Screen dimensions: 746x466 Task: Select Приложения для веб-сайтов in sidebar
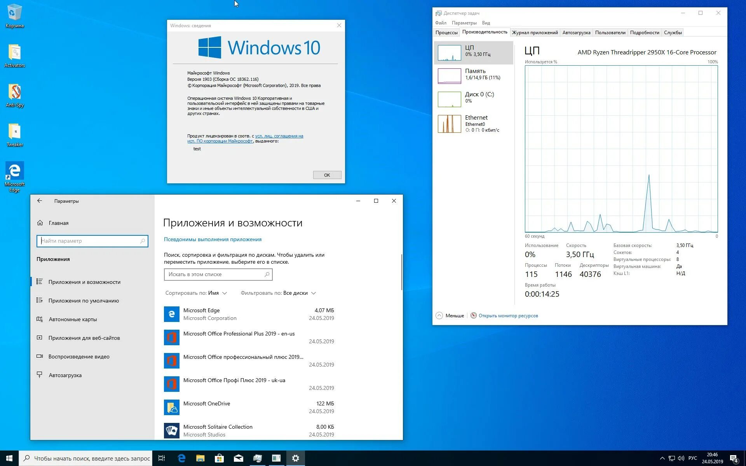tap(92, 338)
